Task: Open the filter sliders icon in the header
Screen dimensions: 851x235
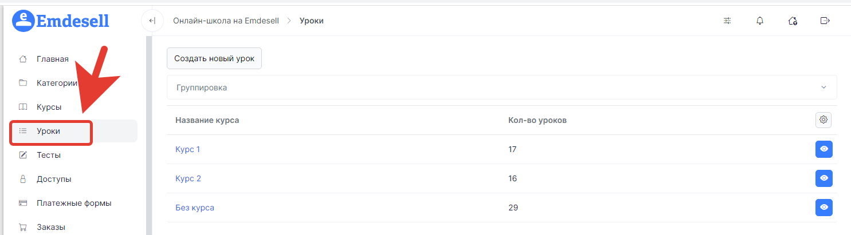Action: [x=727, y=21]
